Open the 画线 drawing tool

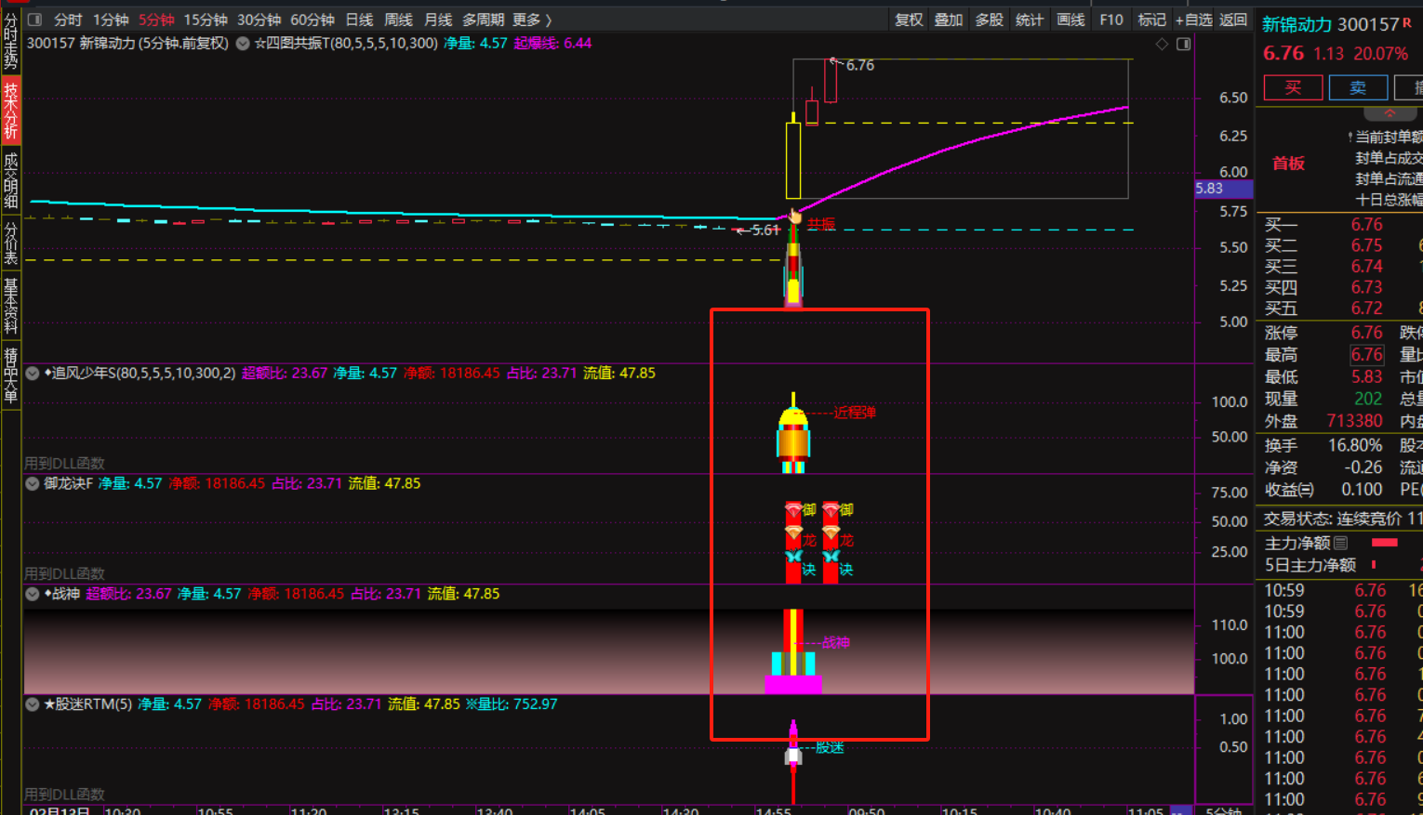click(1071, 20)
